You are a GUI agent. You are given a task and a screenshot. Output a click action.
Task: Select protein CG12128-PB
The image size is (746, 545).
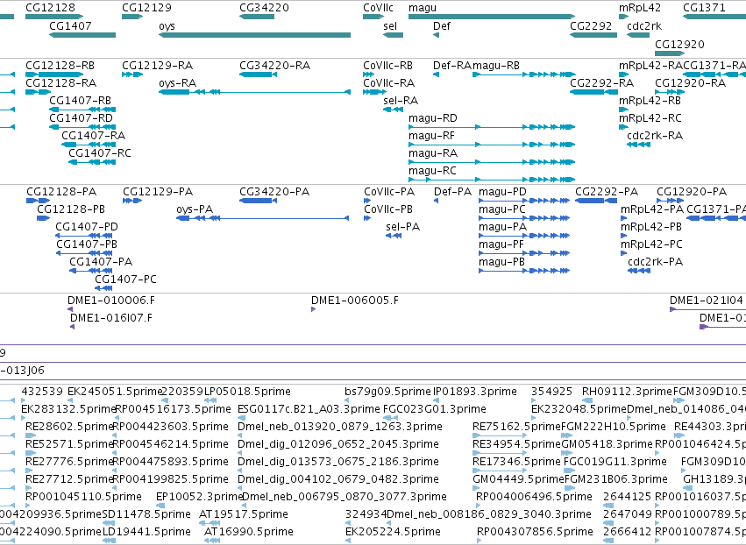71,209
